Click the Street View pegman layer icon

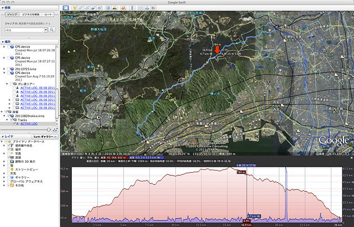pyautogui.click(x=12, y=169)
